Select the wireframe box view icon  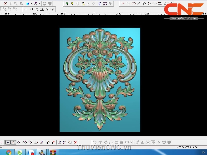click(36, 3)
